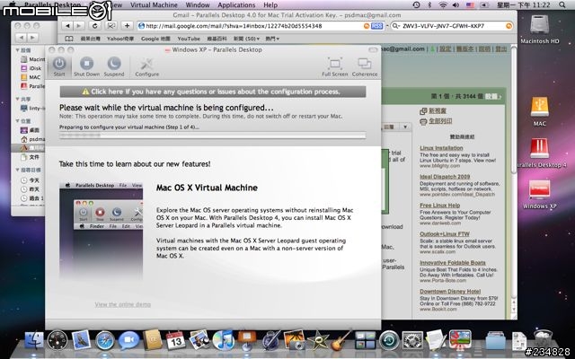Open YouTube bookmark in Safari bar
The width and height of the screenshot is (575, 359).
pos(189,39)
